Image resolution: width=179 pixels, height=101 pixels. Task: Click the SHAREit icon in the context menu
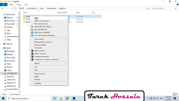coord(32,33)
